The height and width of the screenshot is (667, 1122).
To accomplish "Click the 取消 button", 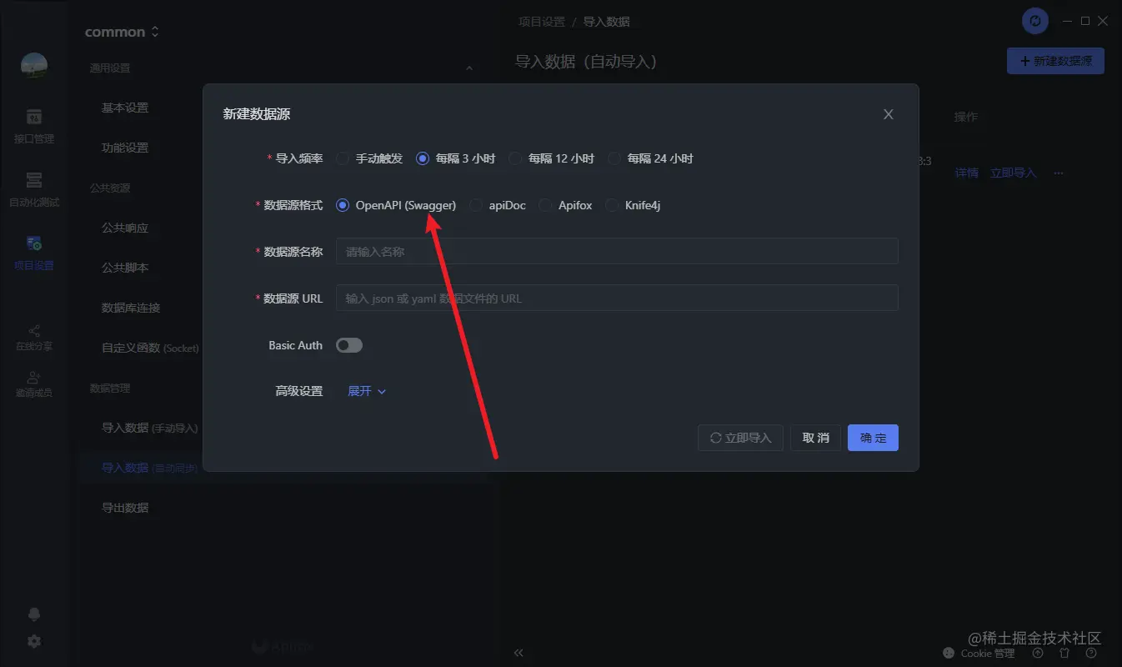I will tap(816, 438).
